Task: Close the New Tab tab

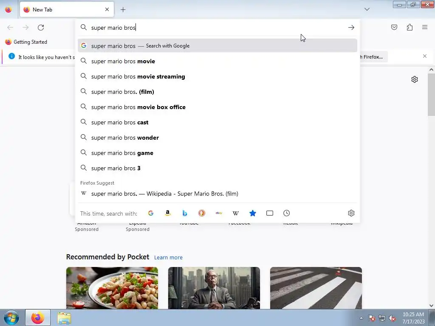Action: coord(107,9)
